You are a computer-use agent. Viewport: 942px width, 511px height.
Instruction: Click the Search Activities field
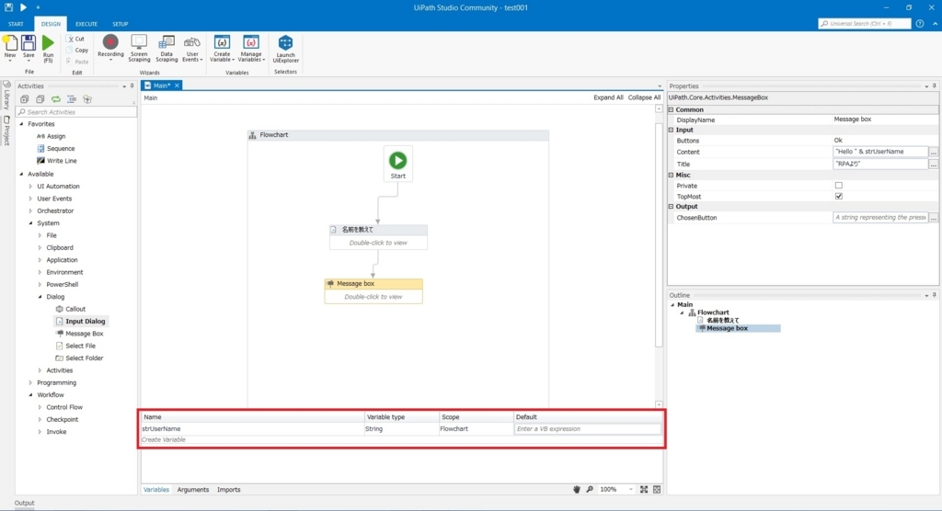[x=76, y=112]
